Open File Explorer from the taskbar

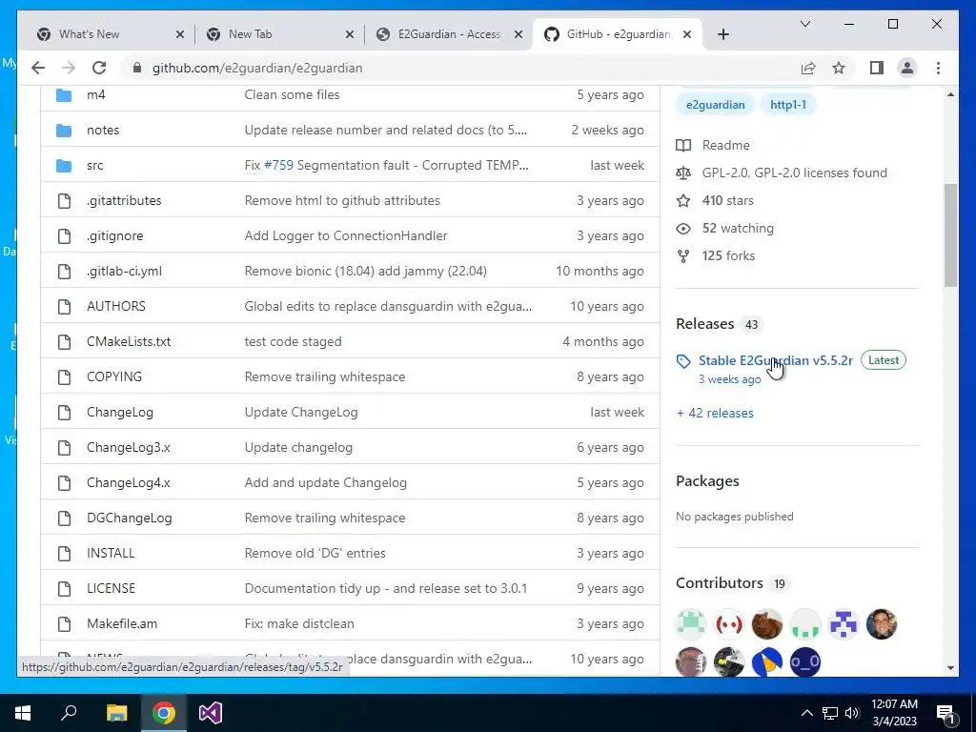(116, 713)
